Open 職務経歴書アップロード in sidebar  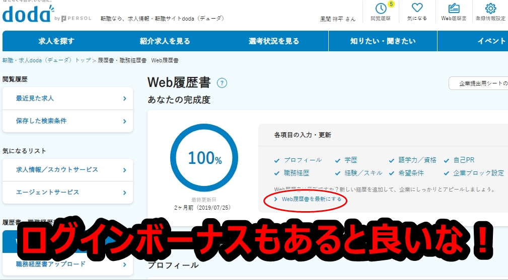(67, 264)
